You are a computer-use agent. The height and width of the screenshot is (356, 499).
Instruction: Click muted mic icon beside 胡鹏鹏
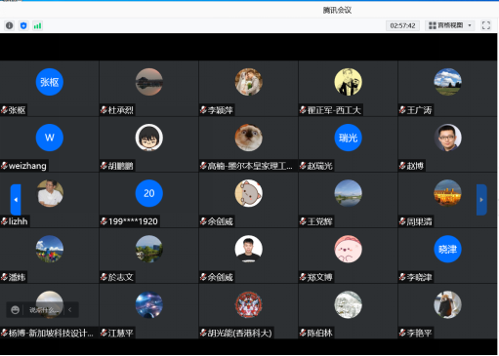(x=104, y=166)
